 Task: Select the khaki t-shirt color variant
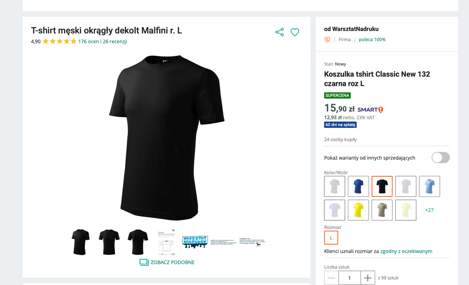pyautogui.click(x=382, y=210)
